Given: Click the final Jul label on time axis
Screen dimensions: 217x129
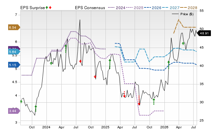Looking at the screenshot, I should [194, 127].
